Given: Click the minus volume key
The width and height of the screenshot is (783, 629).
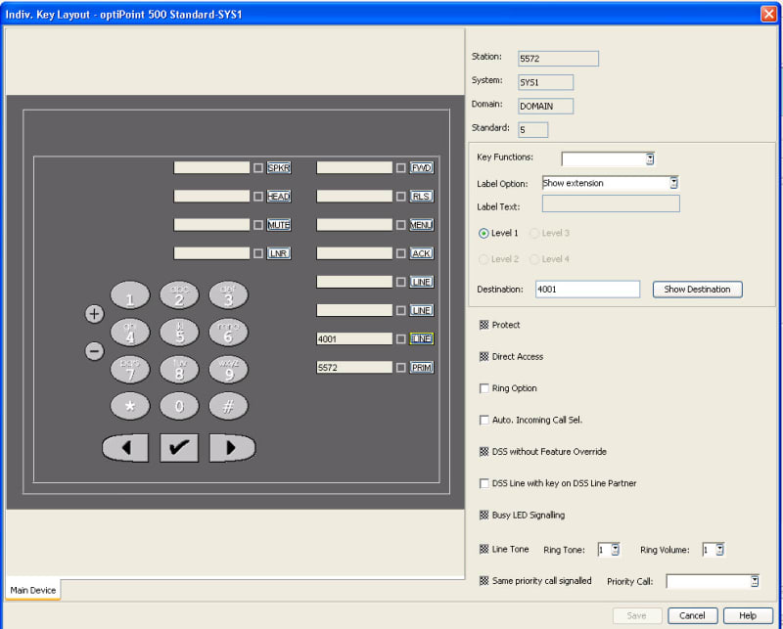Looking at the screenshot, I should coord(94,351).
